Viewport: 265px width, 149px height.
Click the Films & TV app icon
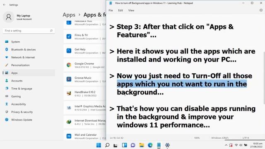point(69,36)
